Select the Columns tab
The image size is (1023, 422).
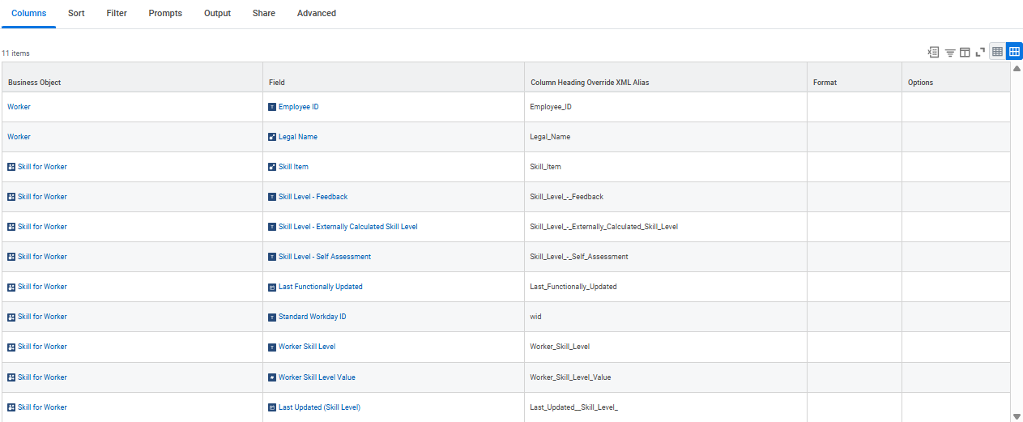(28, 13)
